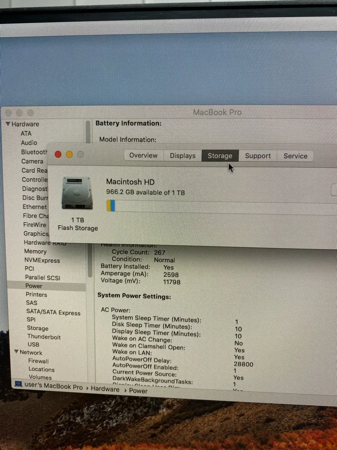Click the Battery Information heading
337x450 pixels.
(x=128, y=123)
